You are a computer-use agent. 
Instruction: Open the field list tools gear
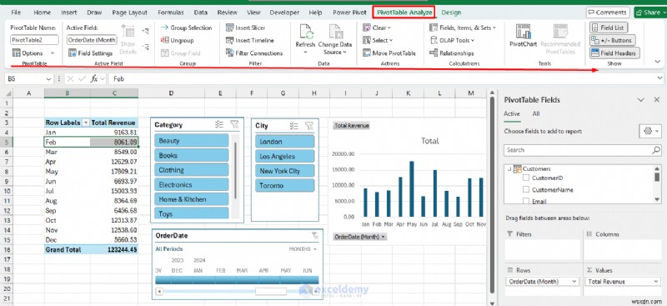650,131
